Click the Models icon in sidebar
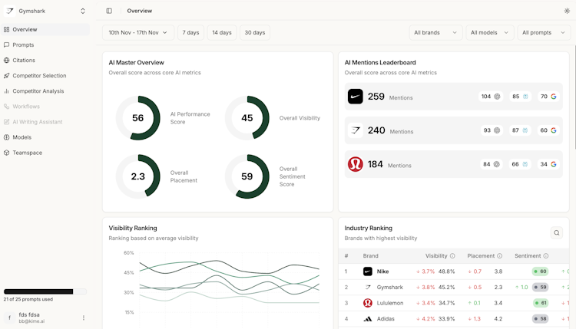Screen dimensions: 576x329 pos(7,137)
